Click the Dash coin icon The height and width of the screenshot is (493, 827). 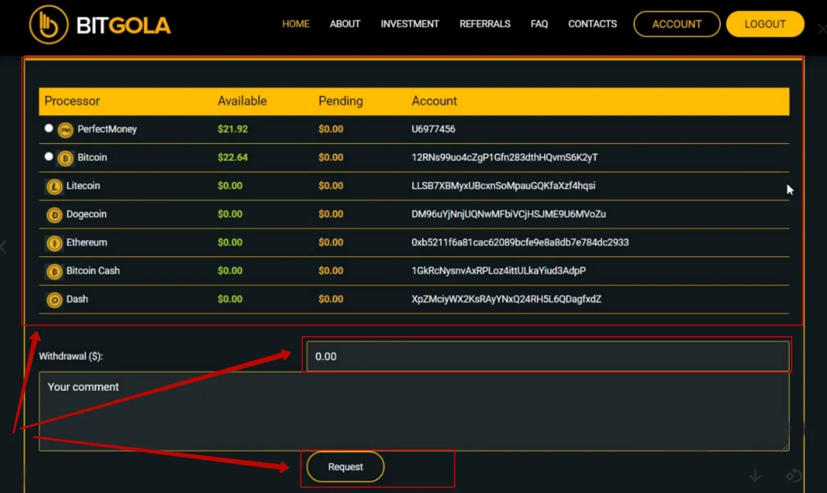pos(55,300)
